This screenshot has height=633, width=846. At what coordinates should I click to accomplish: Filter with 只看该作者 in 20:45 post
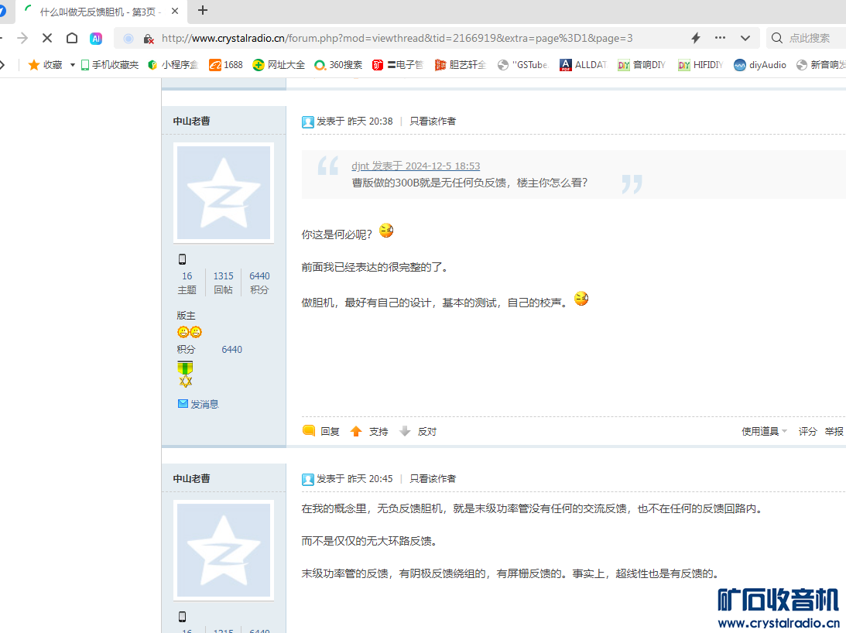433,479
